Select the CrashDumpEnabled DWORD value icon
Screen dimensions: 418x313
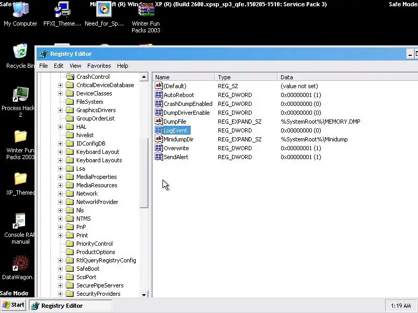159,103
